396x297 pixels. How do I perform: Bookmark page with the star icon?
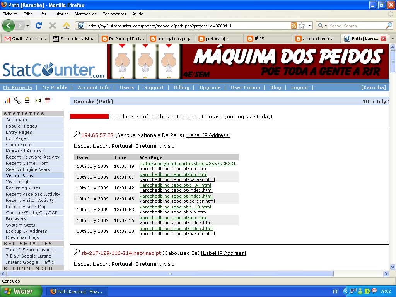pos(302,26)
